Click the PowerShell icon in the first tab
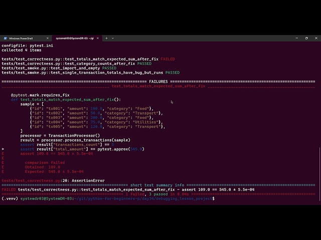The image size is (321, 240). click(6, 38)
